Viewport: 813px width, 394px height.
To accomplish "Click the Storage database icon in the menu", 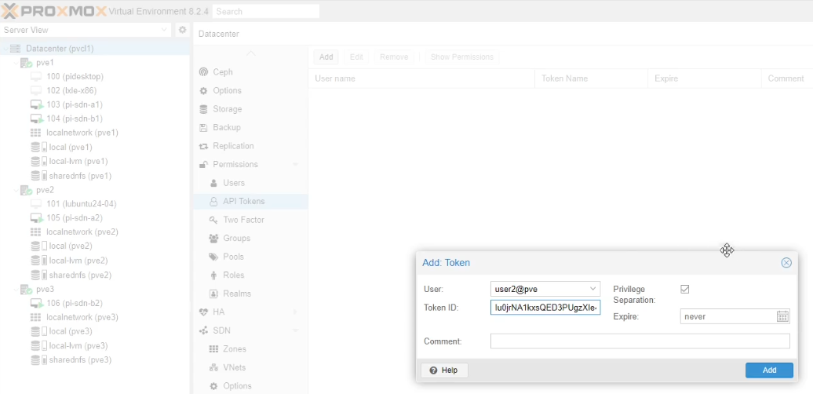I will [x=204, y=109].
